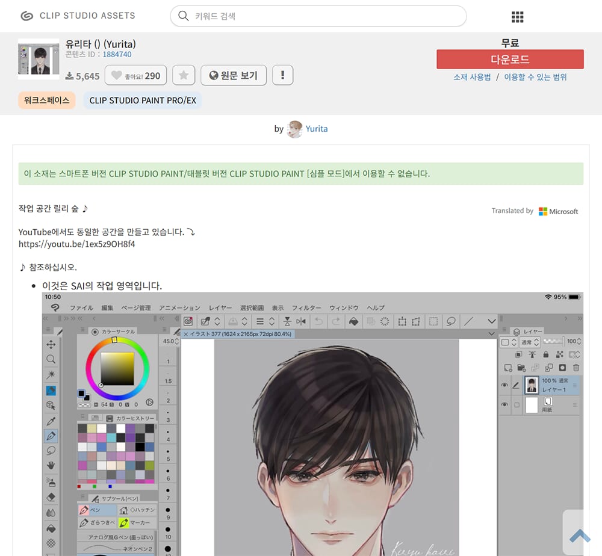Open the アニメーション menu
This screenshot has width=602, height=556.
[x=179, y=307]
